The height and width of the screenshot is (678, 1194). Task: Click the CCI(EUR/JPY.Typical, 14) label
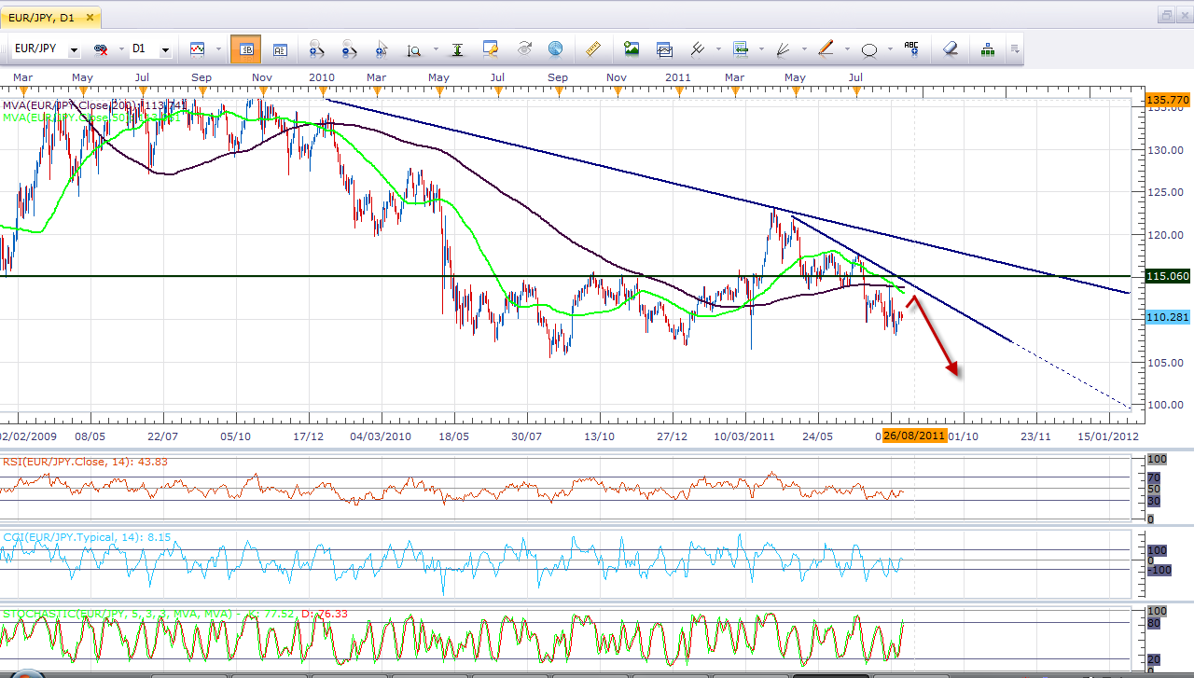[87, 537]
